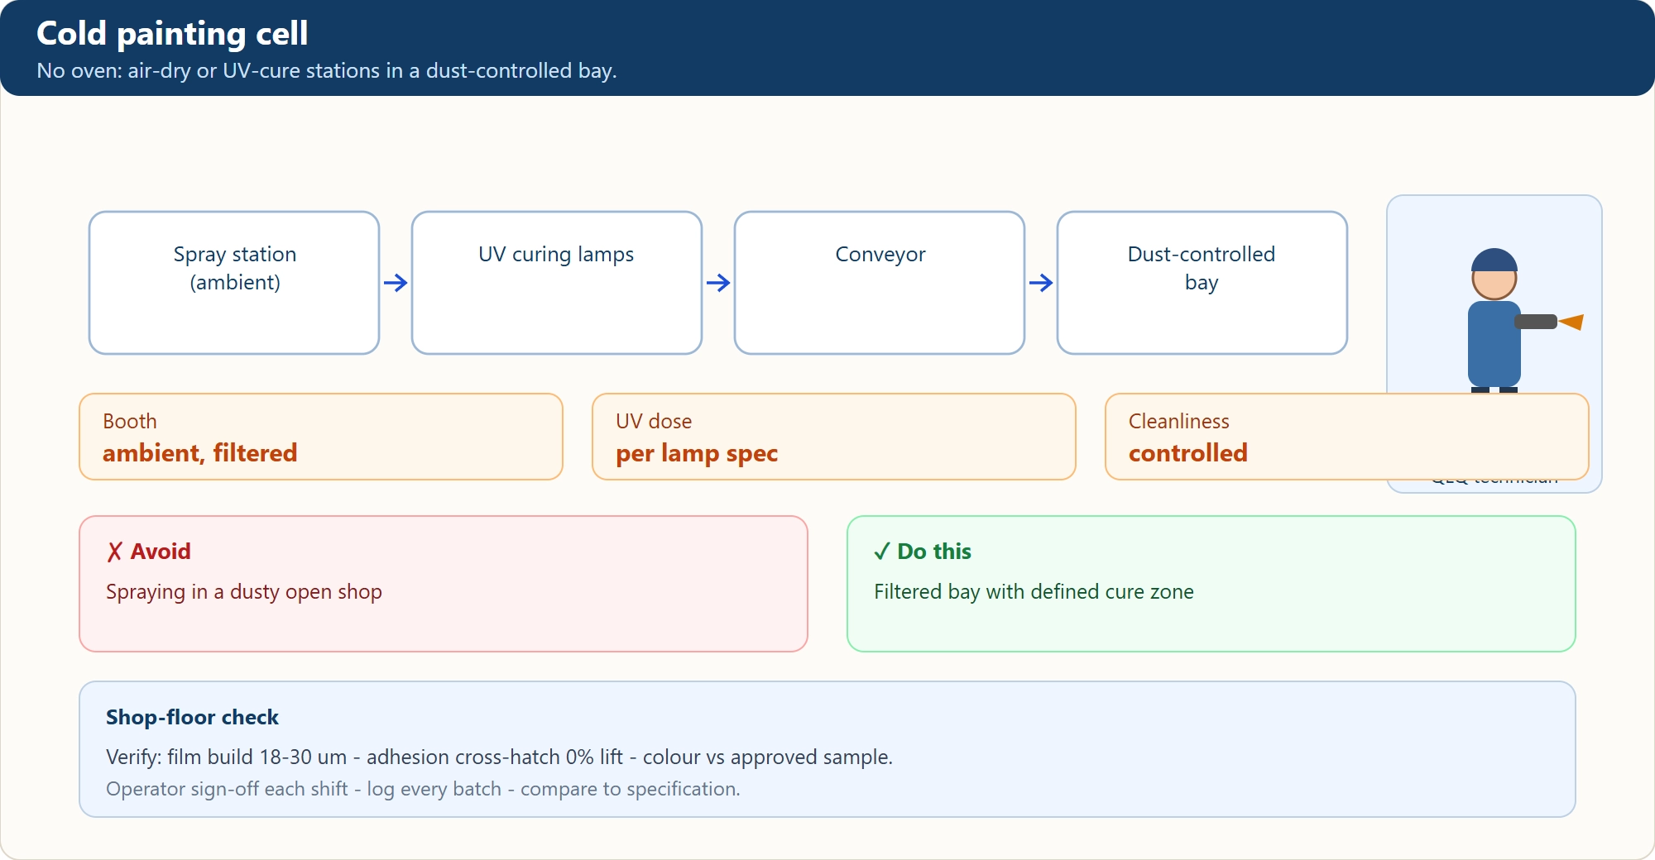Click the arrow after UV curing lamps
Screen dimensions: 1655x860
(718, 283)
